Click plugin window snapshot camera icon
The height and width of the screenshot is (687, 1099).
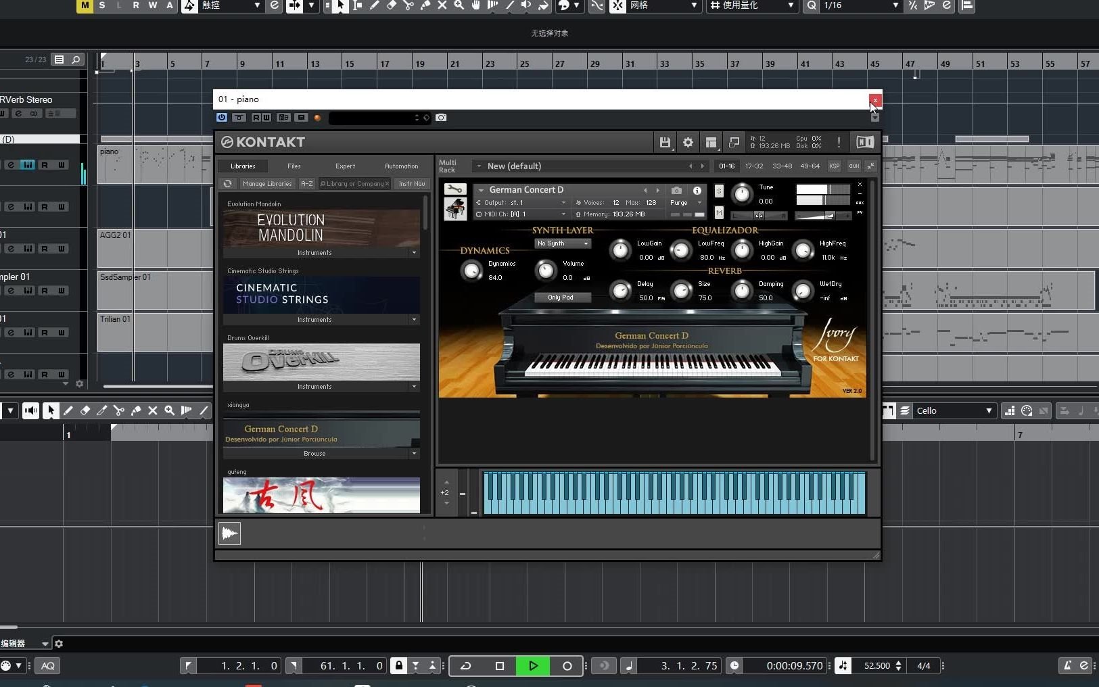(x=441, y=118)
